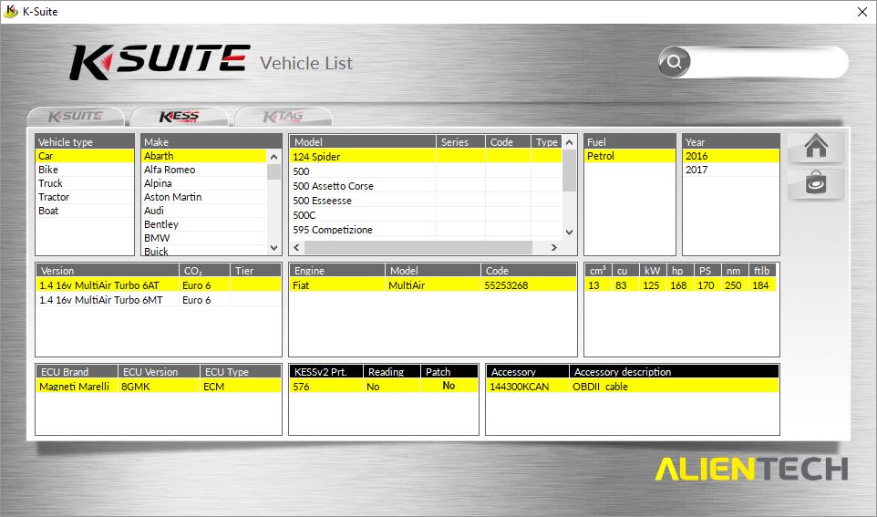
Task: Switch to the K-TAG tab
Action: click(283, 117)
